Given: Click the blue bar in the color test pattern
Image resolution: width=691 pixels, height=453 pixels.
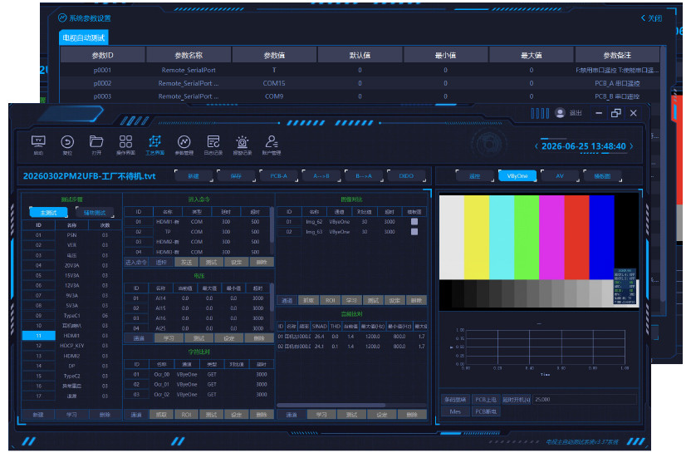Looking at the screenshot, I should click(x=601, y=238).
